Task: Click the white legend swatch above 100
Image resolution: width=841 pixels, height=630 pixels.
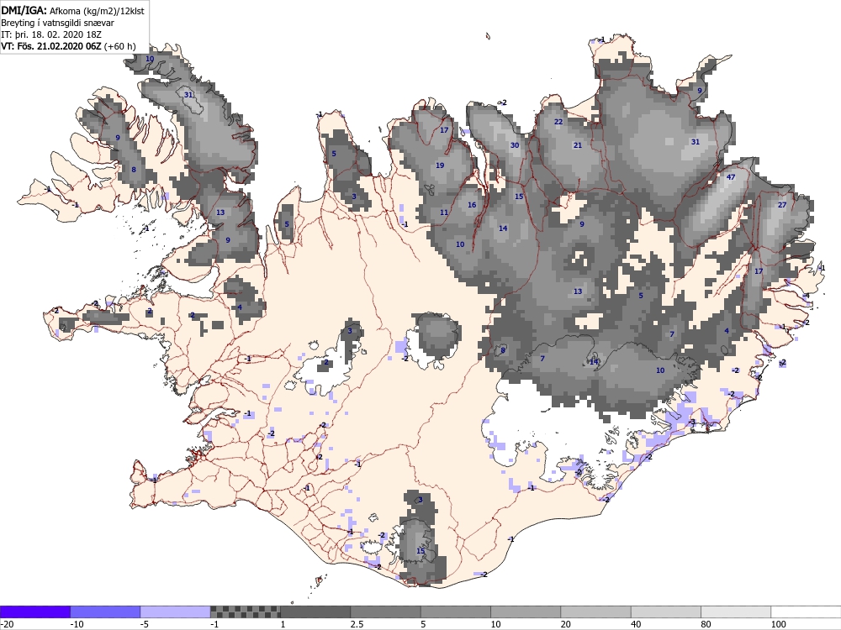Action: click(807, 612)
